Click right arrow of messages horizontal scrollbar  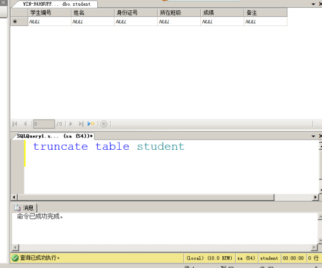(314, 247)
